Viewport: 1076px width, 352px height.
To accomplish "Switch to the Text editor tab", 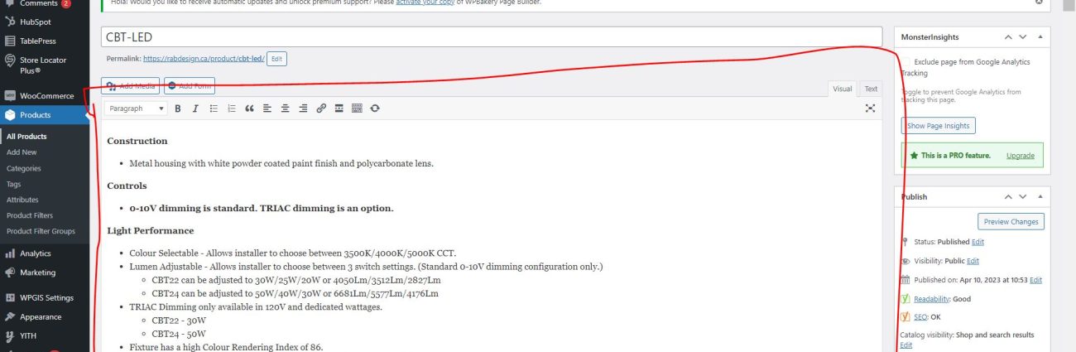I will pos(871,89).
